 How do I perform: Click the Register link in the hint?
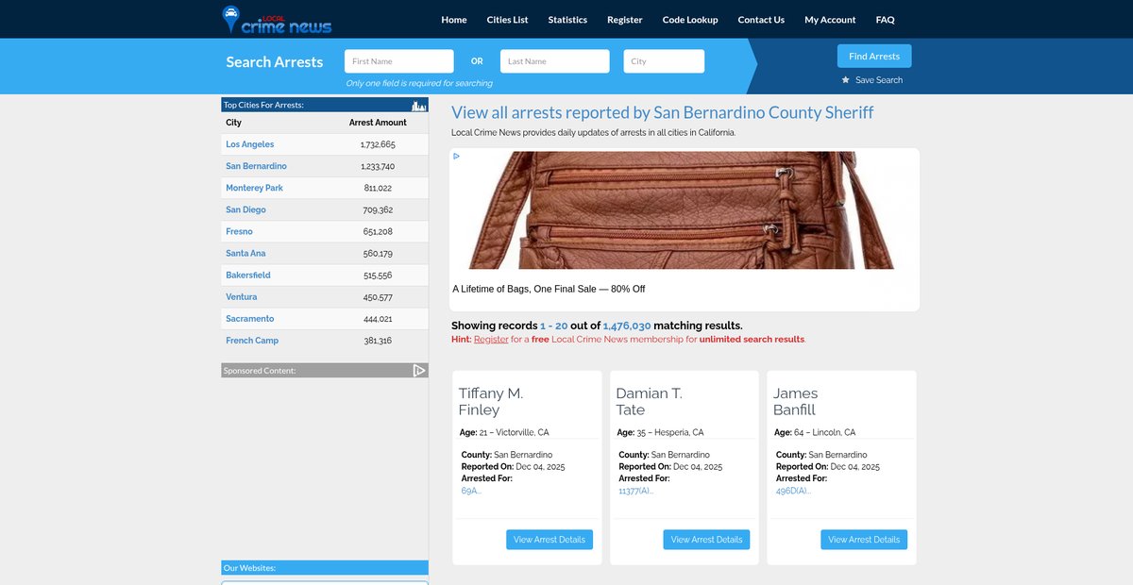point(491,340)
